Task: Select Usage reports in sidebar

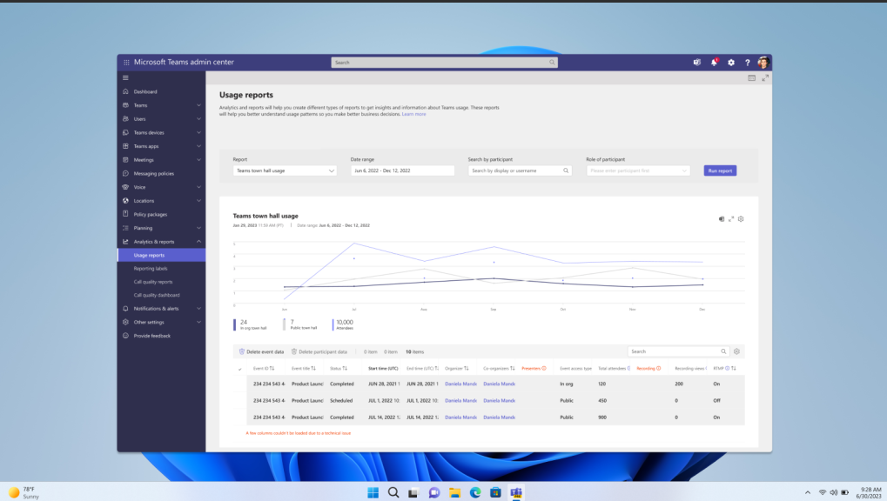Action: [161, 255]
